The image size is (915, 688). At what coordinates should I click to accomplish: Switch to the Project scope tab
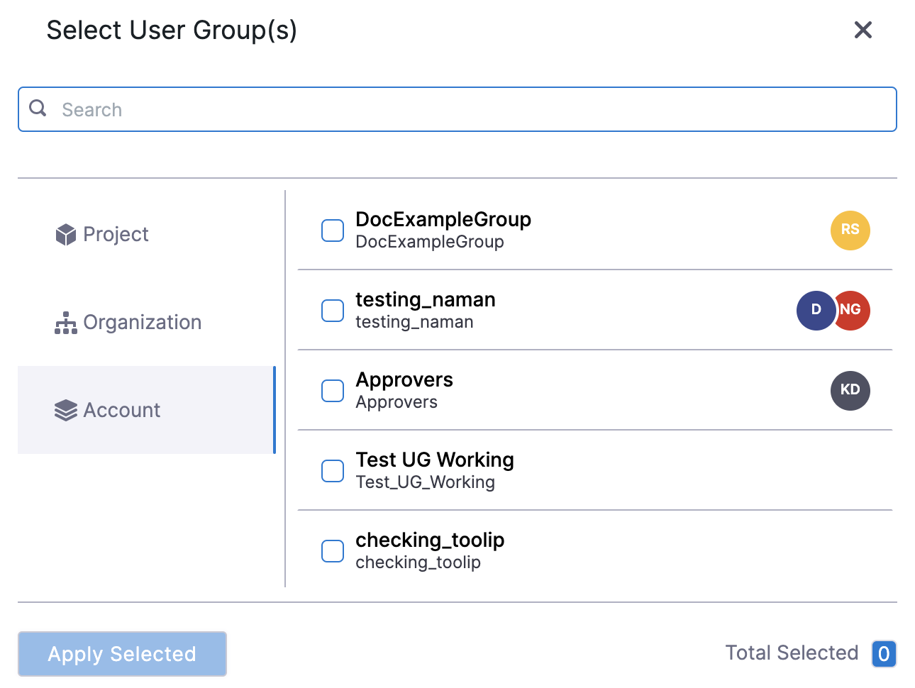(116, 234)
